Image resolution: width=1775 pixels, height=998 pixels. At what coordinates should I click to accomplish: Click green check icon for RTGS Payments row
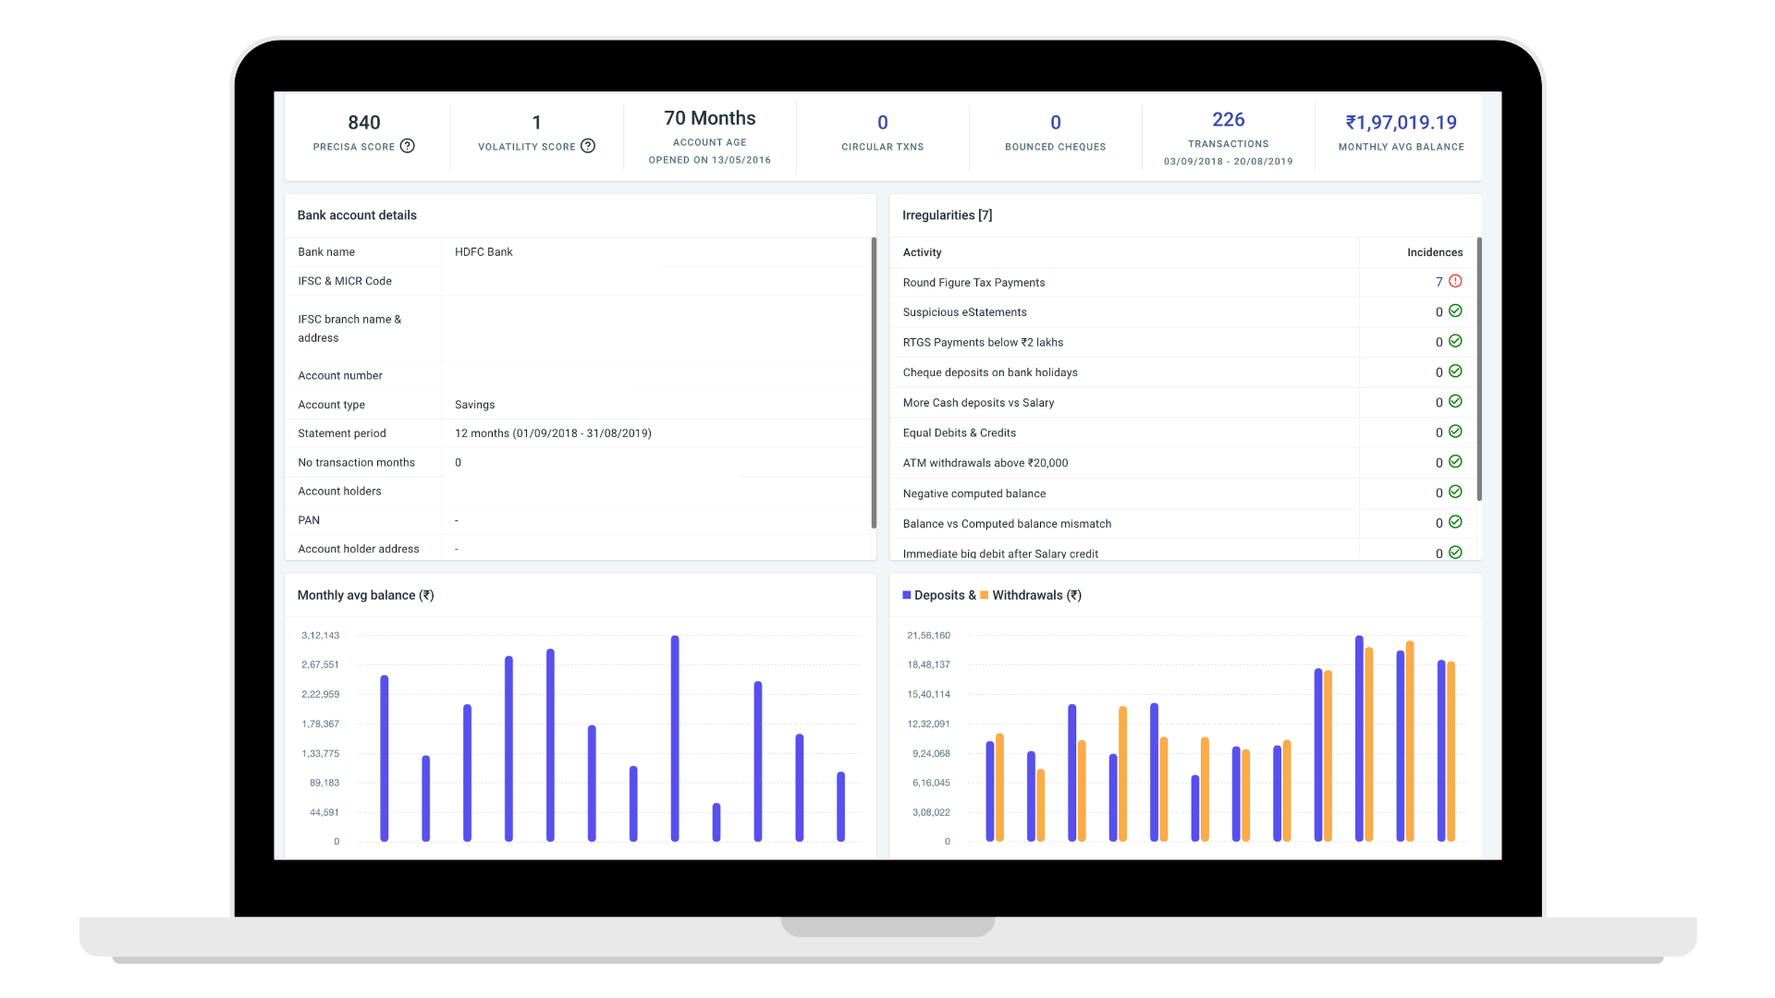point(1455,341)
